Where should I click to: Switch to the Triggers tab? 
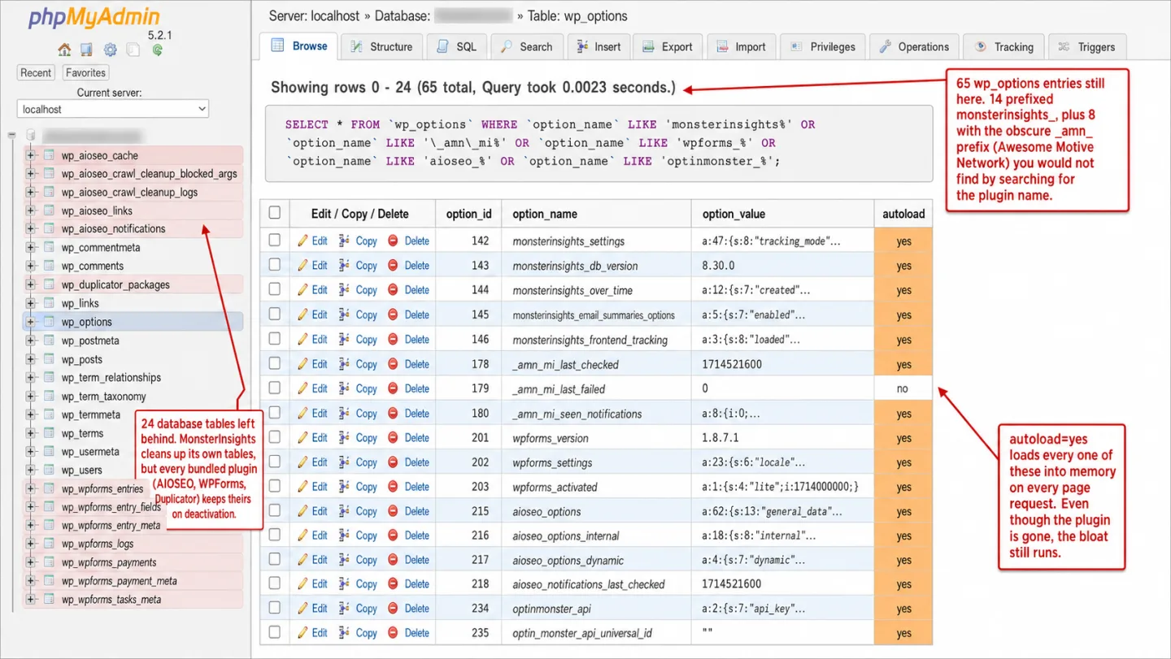pos(1087,46)
